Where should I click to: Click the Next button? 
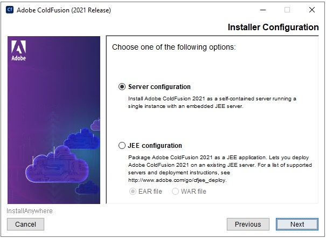pos(297,225)
